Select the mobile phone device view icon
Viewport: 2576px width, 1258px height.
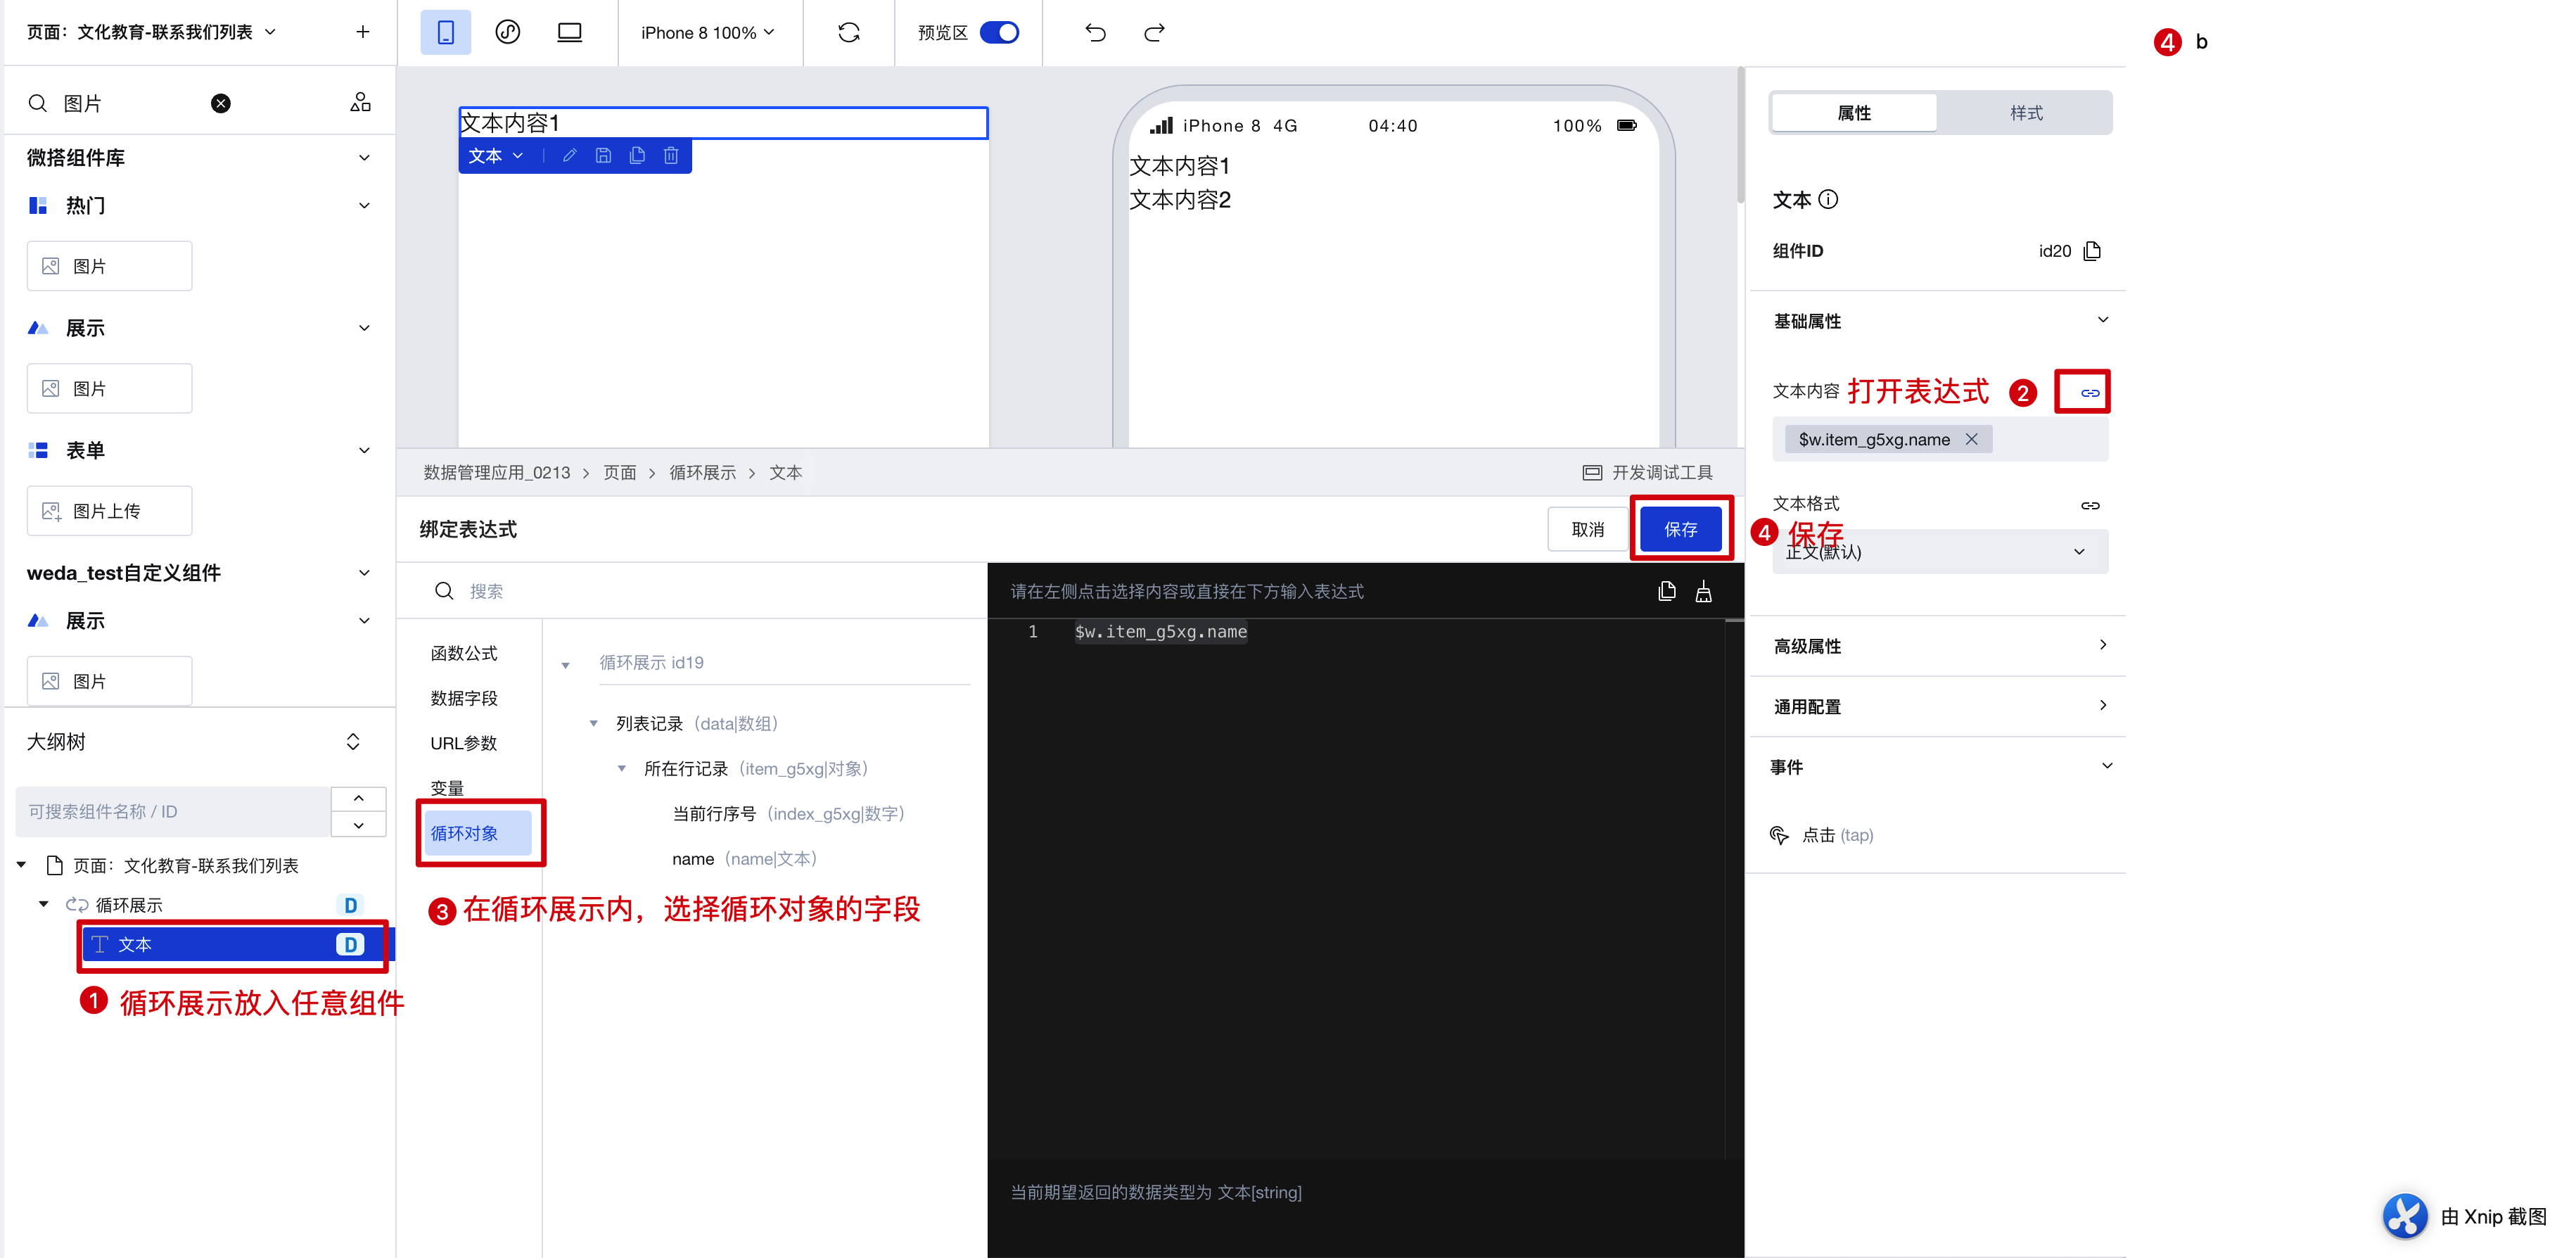coord(445,33)
